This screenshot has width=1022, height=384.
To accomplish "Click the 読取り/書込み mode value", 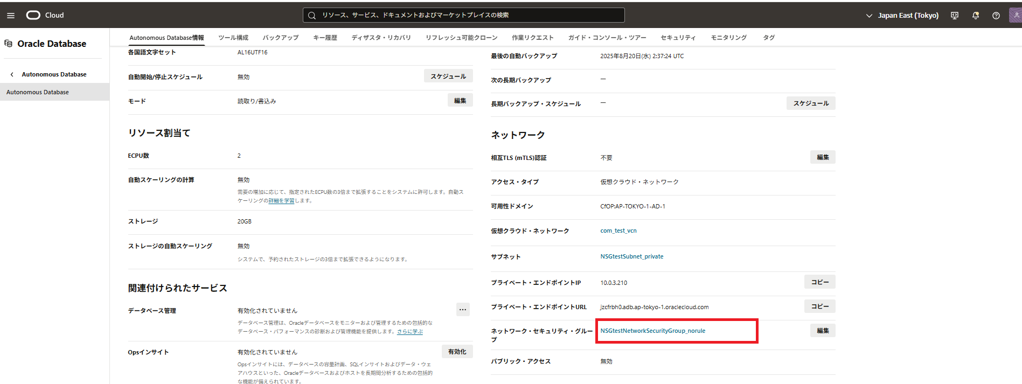I will click(x=256, y=101).
